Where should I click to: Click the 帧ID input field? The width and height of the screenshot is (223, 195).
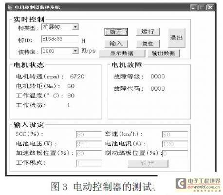60,39
